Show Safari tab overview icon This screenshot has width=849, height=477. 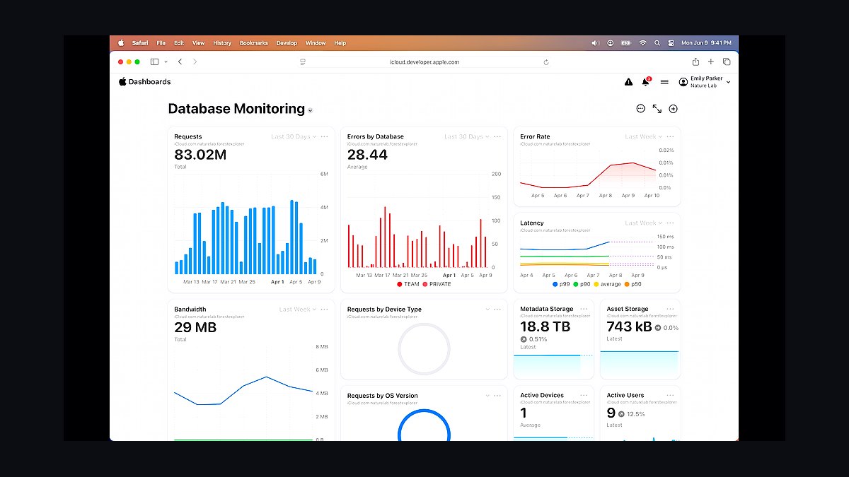pyautogui.click(x=727, y=62)
